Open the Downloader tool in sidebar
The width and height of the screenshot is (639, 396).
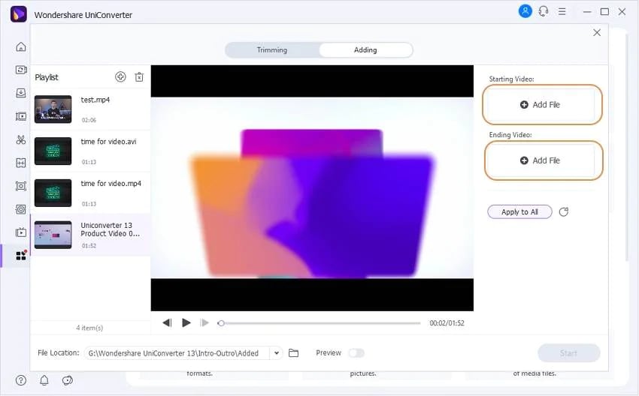point(21,93)
